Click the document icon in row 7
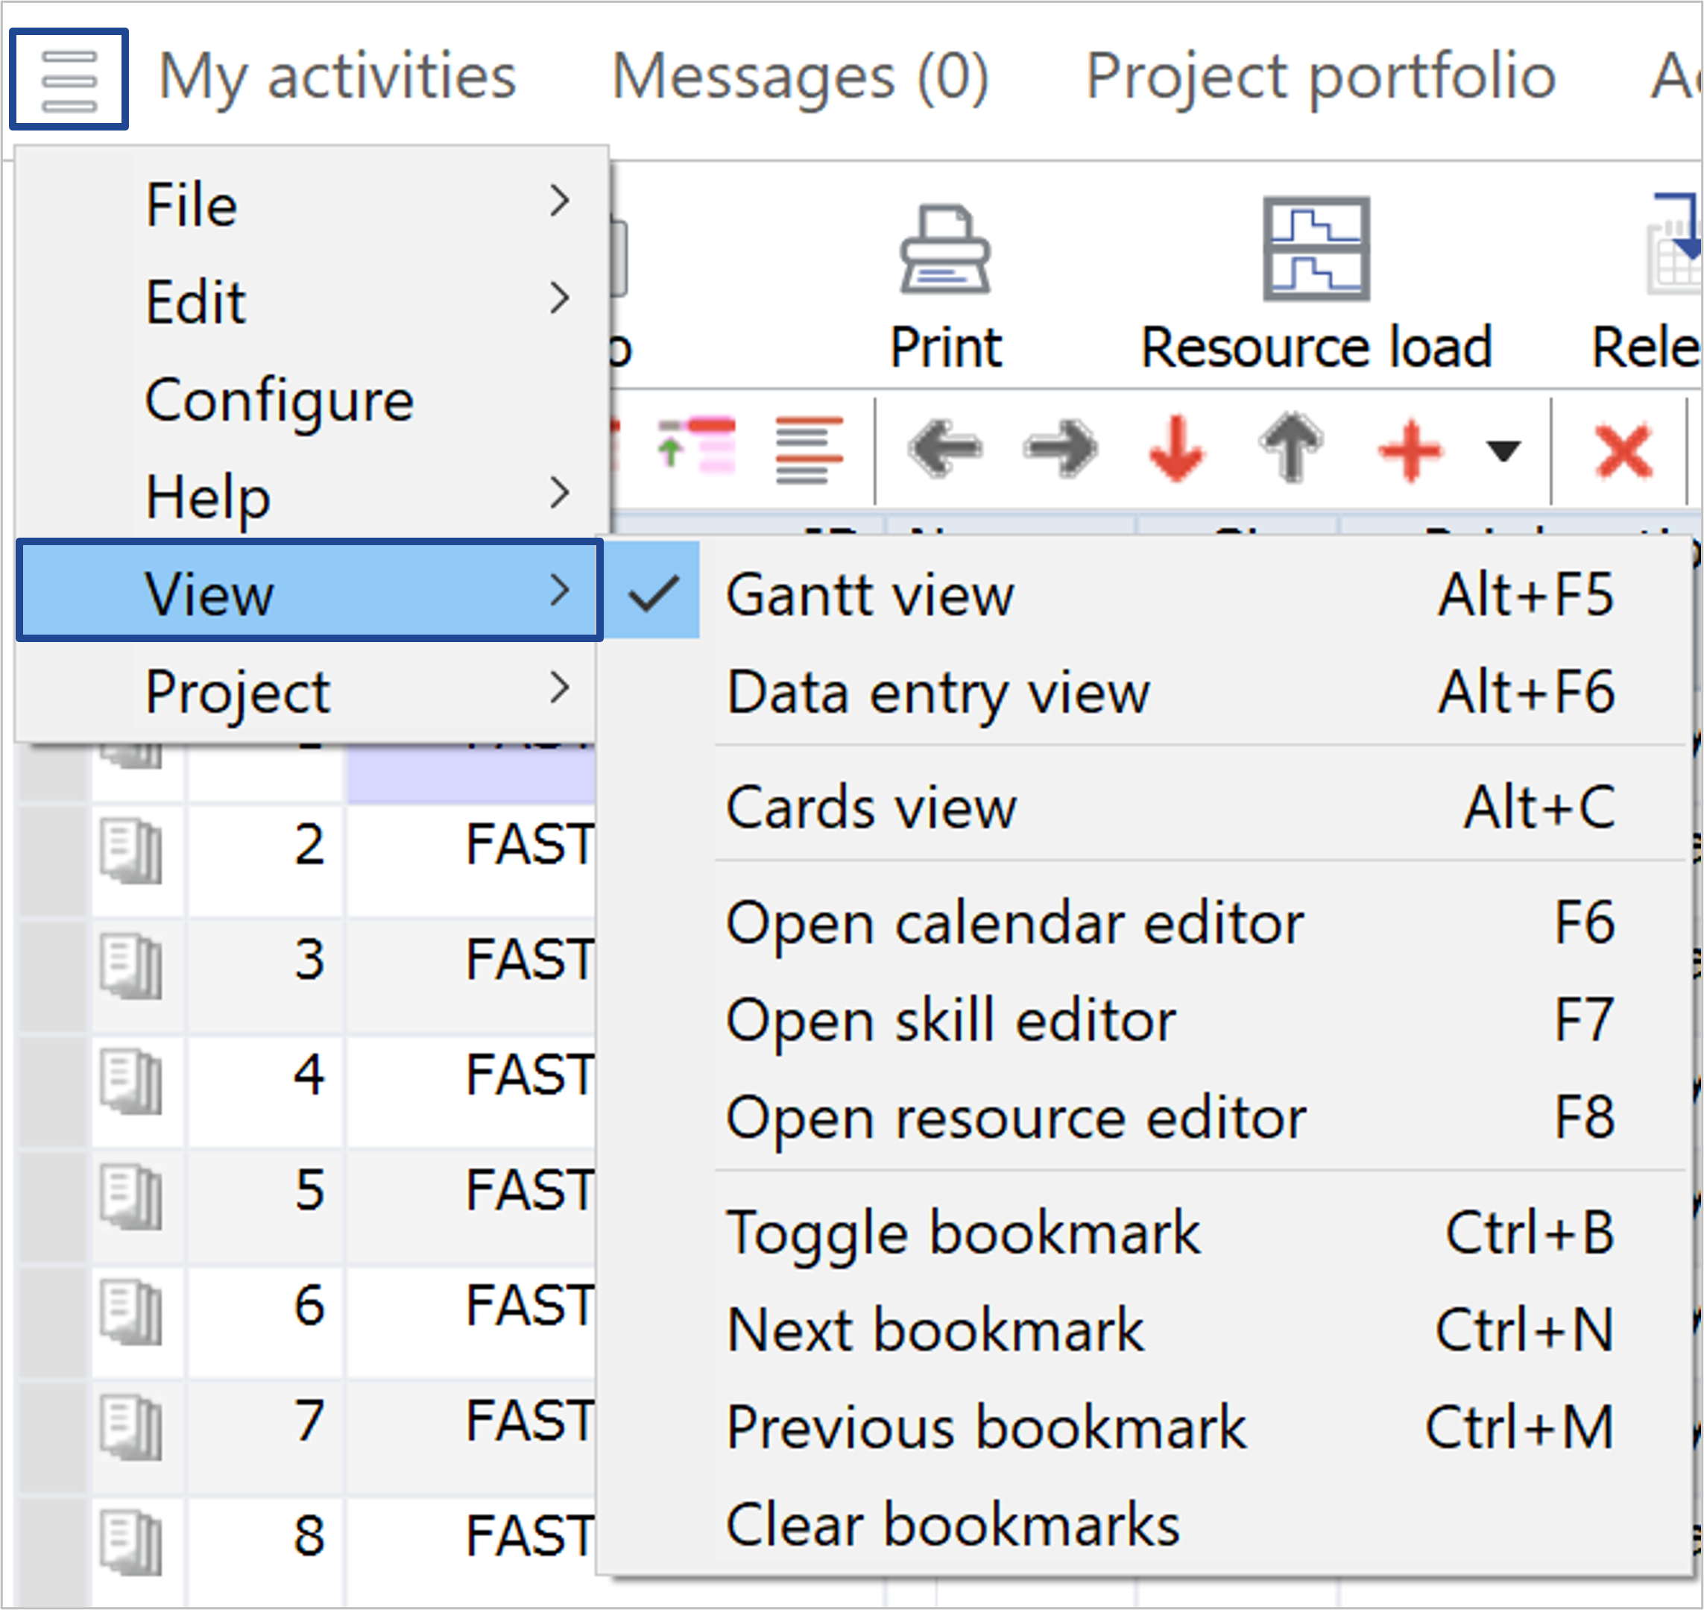The width and height of the screenshot is (1704, 1610). click(130, 1428)
